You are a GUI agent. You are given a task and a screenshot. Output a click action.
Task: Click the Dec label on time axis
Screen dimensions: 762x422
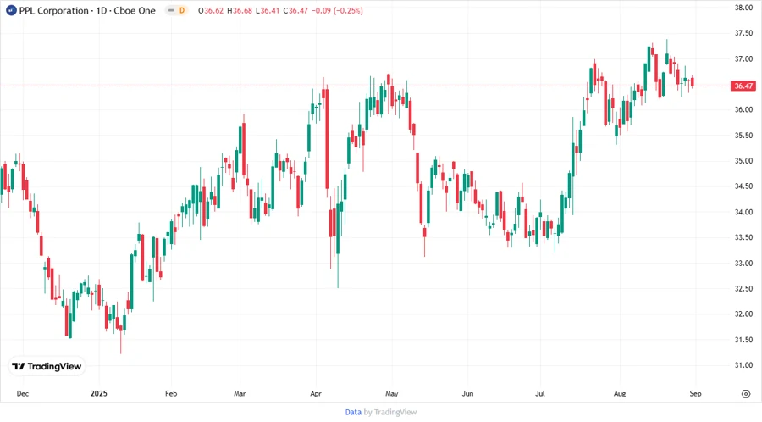coord(22,394)
